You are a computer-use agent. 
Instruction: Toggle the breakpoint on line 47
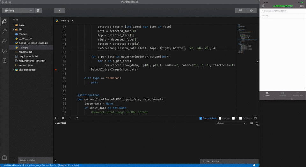[x=56, y=70]
